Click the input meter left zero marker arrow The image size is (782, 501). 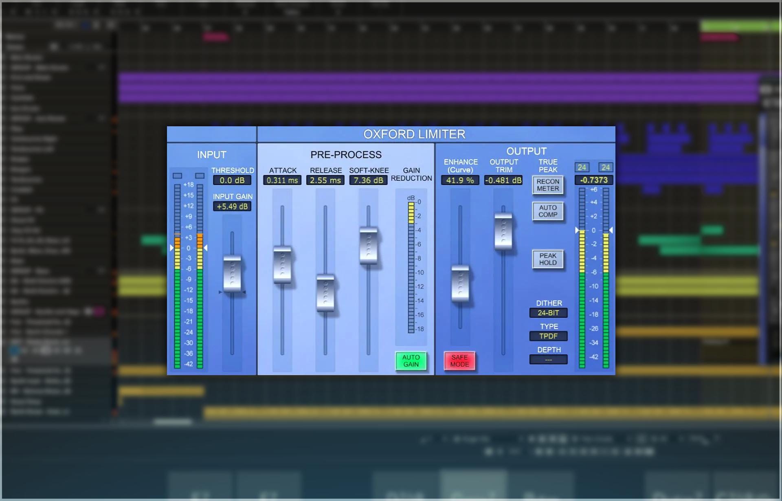[x=171, y=248]
